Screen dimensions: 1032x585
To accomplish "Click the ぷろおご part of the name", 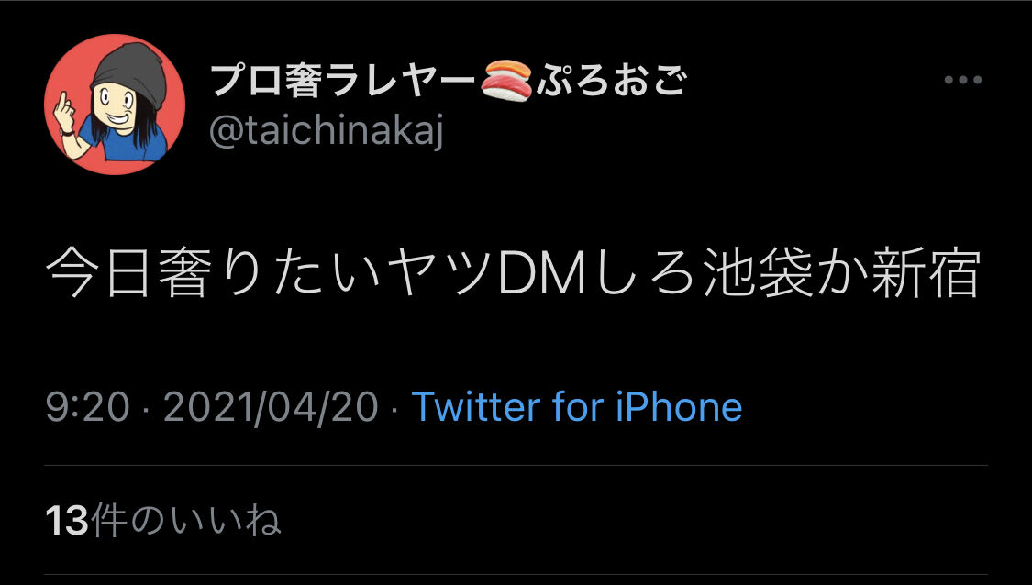I will 612,81.
